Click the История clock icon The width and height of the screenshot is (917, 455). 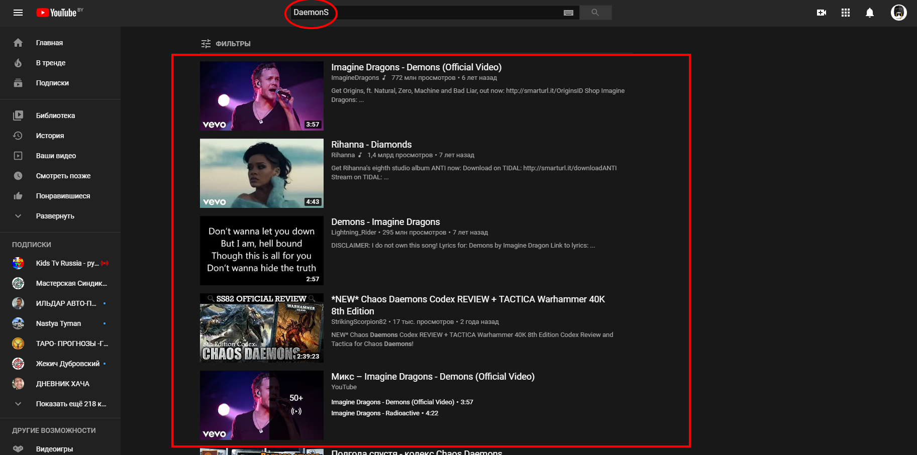tap(18, 136)
